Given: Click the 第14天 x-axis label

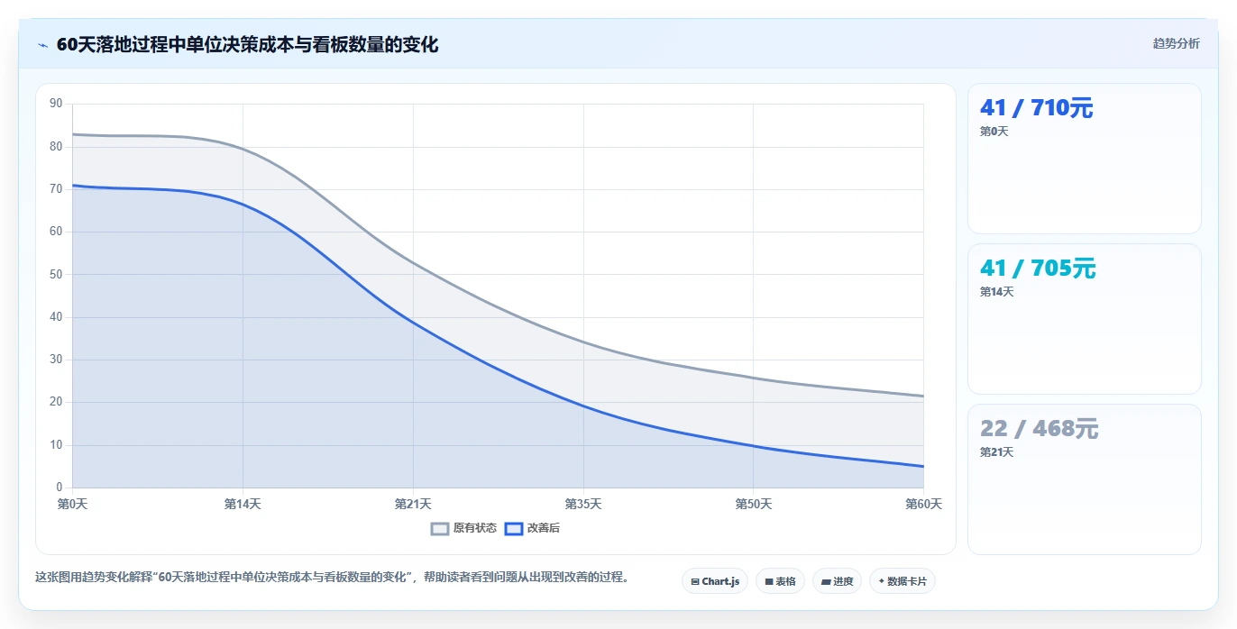Looking at the screenshot, I should 243,504.
